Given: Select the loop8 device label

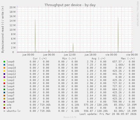Looking at the screenshot, I should pyautogui.click(x=10, y=99).
